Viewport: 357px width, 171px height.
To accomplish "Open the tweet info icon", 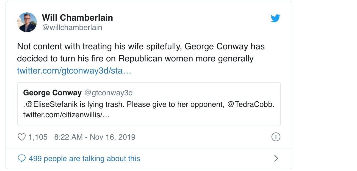I will click(276, 137).
